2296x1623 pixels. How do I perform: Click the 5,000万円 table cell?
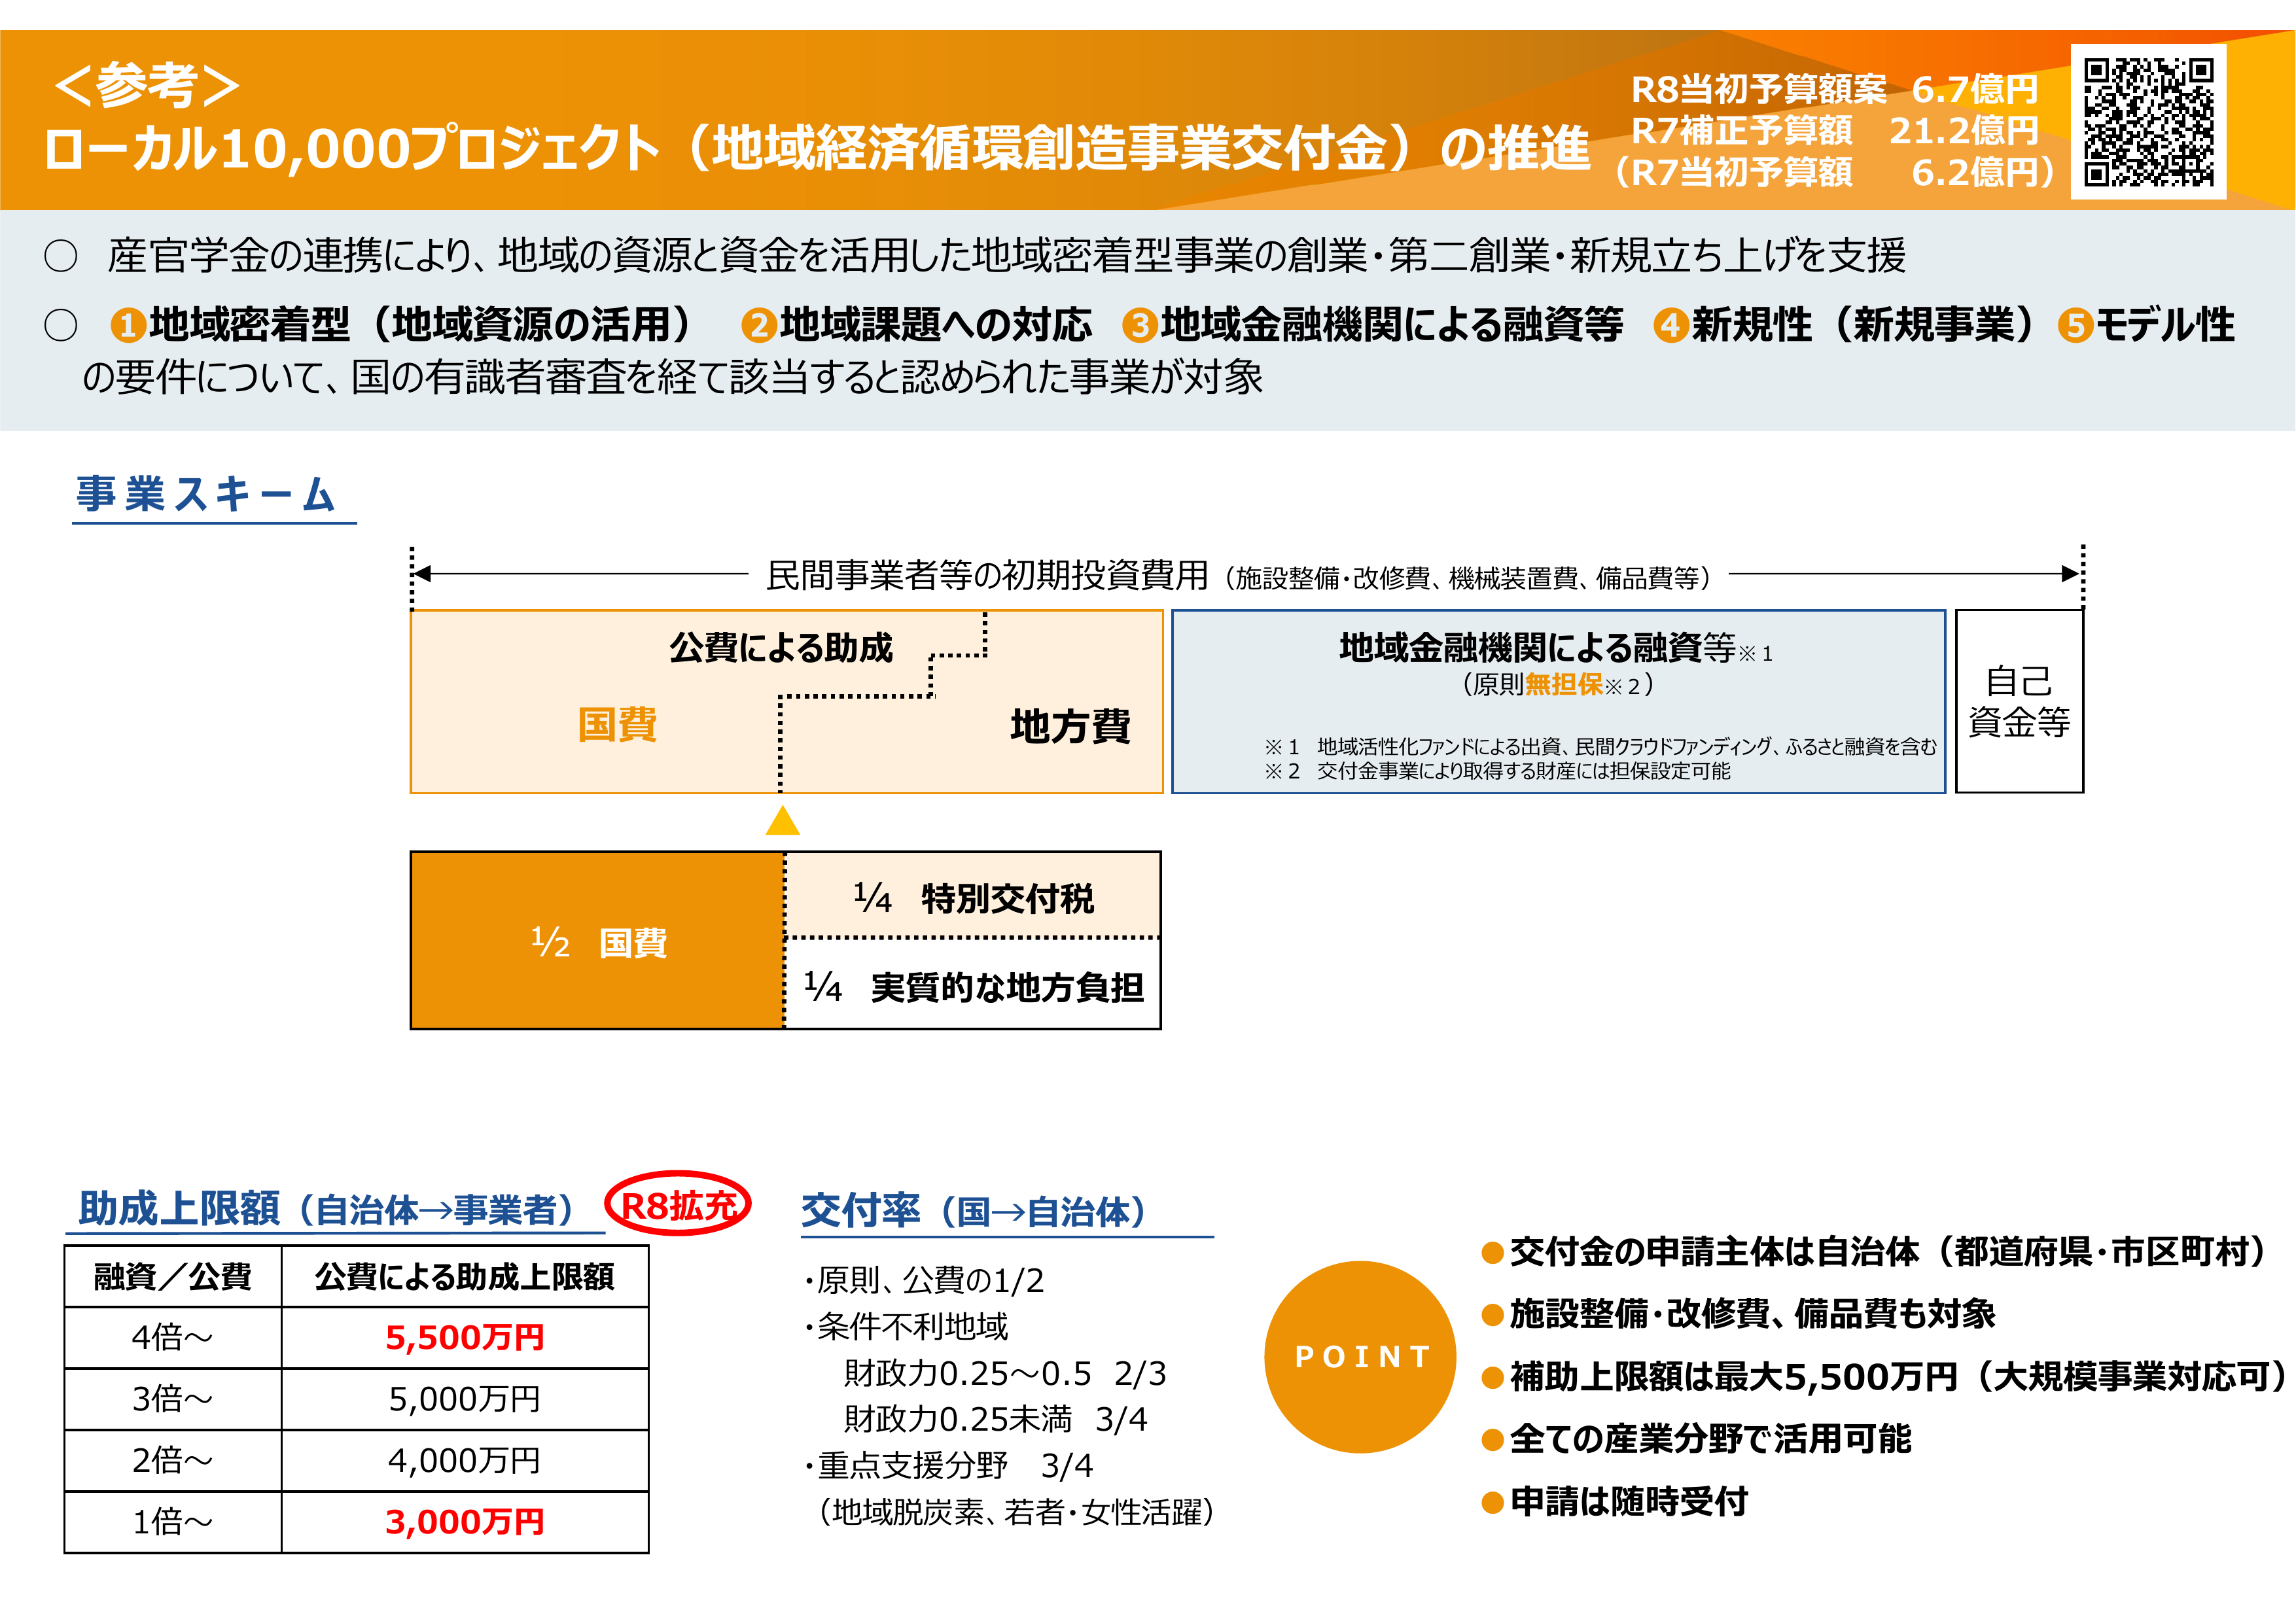[465, 1399]
